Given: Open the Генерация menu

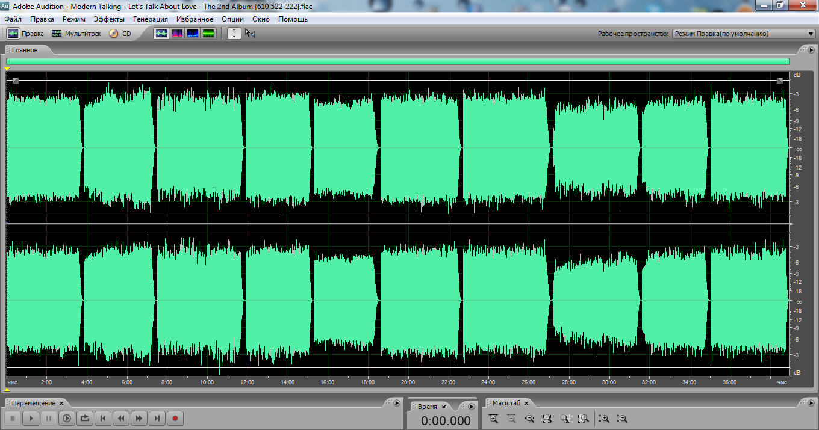Looking at the screenshot, I should (x=151, y=19).
